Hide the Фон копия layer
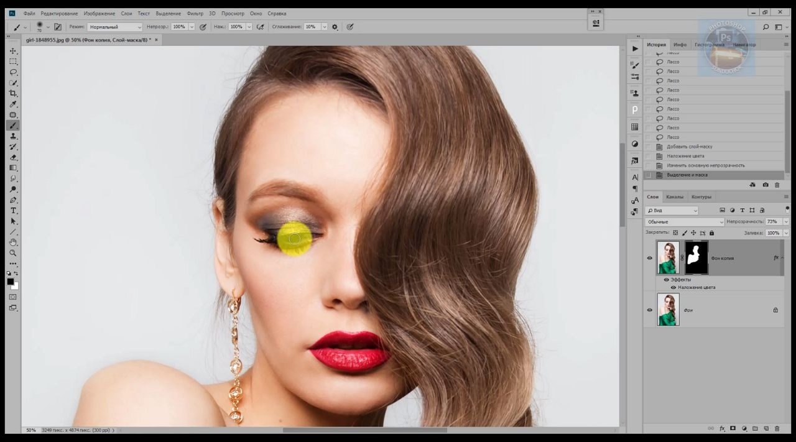Image resolution: width=796 pixels, height=442 pixels. pos(650,258)
